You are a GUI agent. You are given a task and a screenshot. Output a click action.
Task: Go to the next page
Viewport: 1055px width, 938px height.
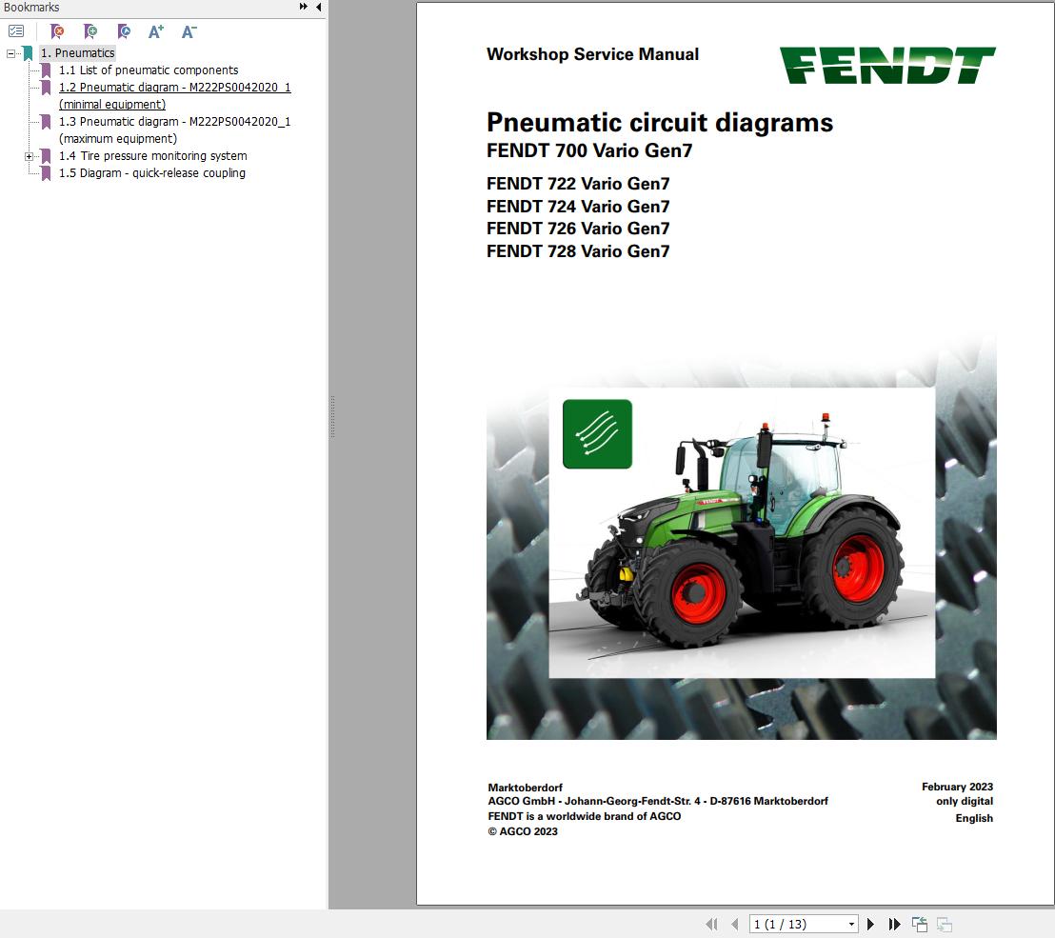870,924
